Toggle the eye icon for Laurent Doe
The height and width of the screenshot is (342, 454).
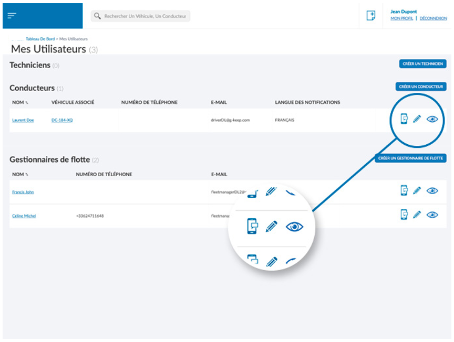pos(432,119)
